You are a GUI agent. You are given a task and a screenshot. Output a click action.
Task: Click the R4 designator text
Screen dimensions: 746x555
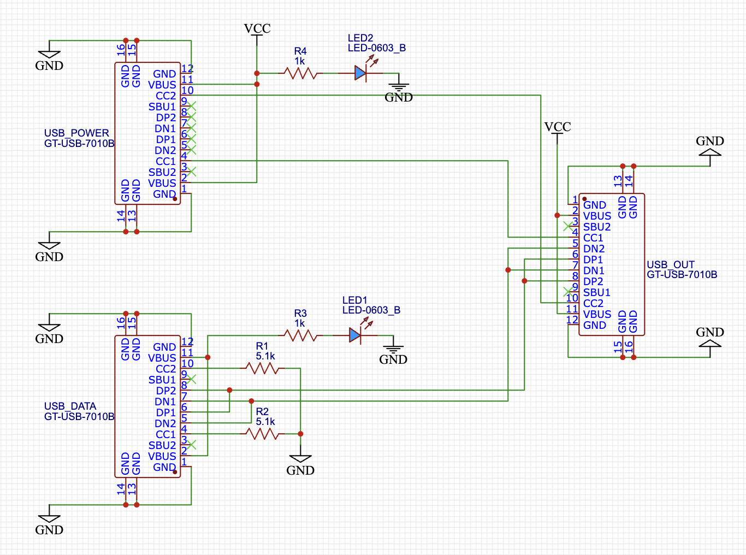(x=300, y=51)
